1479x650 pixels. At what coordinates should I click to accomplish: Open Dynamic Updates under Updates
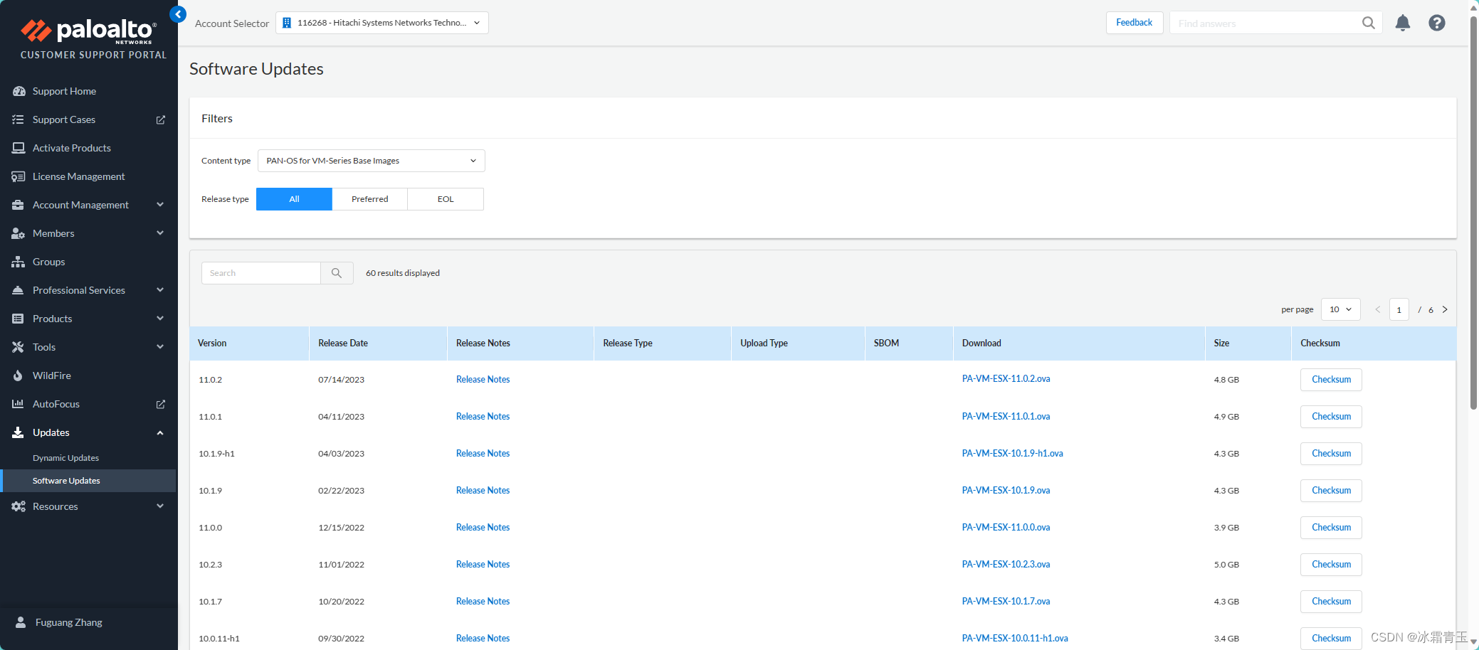pos(65,457)
